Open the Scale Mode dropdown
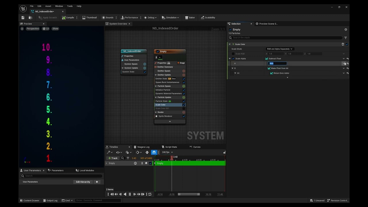 279,49
